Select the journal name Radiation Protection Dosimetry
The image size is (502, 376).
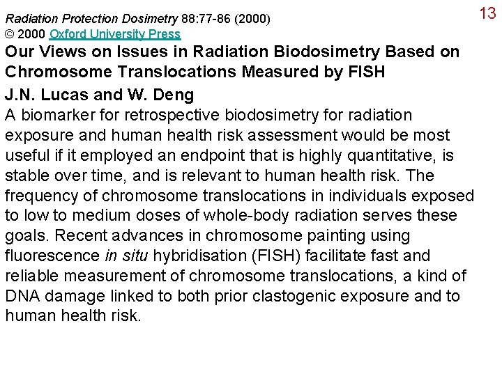coord(91,19)
